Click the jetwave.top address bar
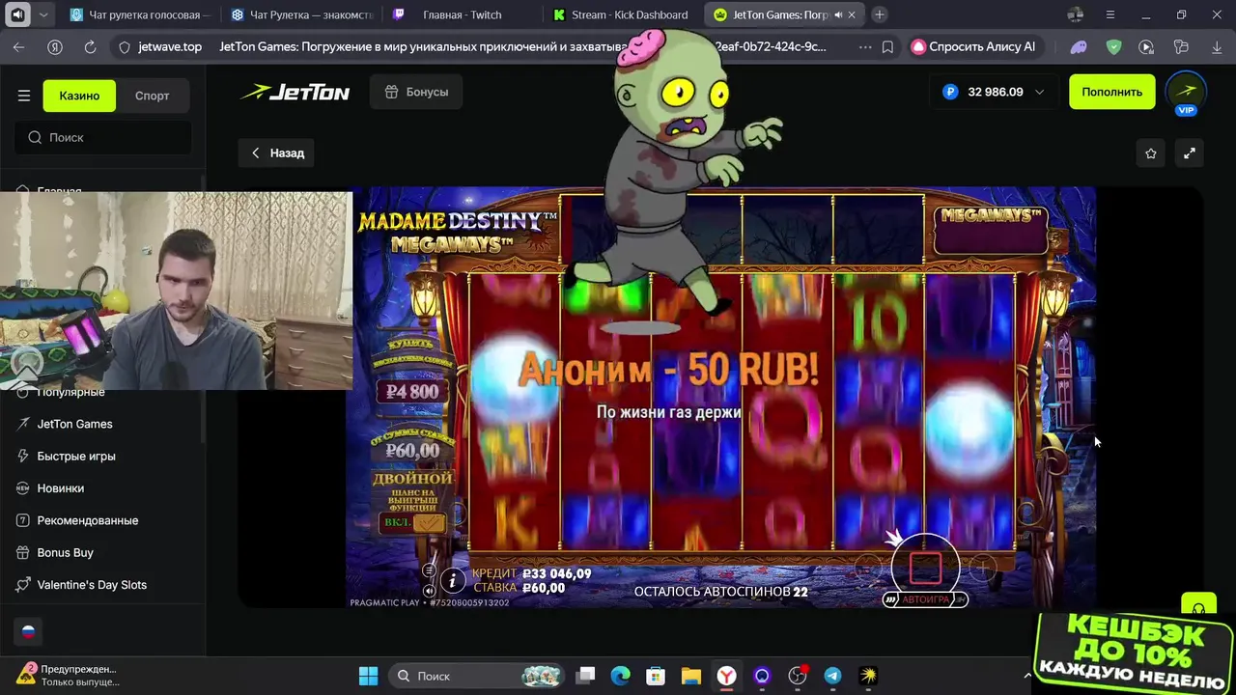 (x=170, y=46)
